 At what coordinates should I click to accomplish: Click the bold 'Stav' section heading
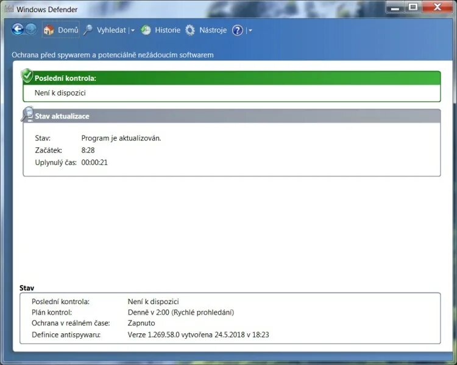(x=27, y=288)
